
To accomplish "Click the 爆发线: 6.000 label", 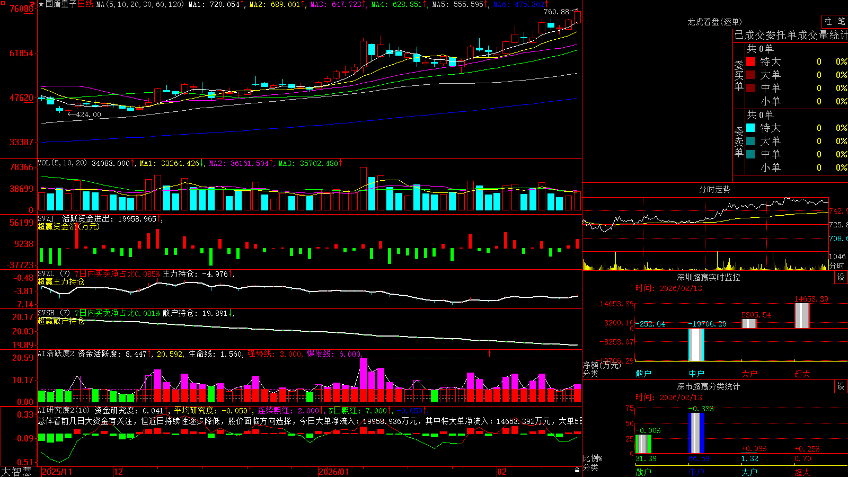I will (334, 354).
